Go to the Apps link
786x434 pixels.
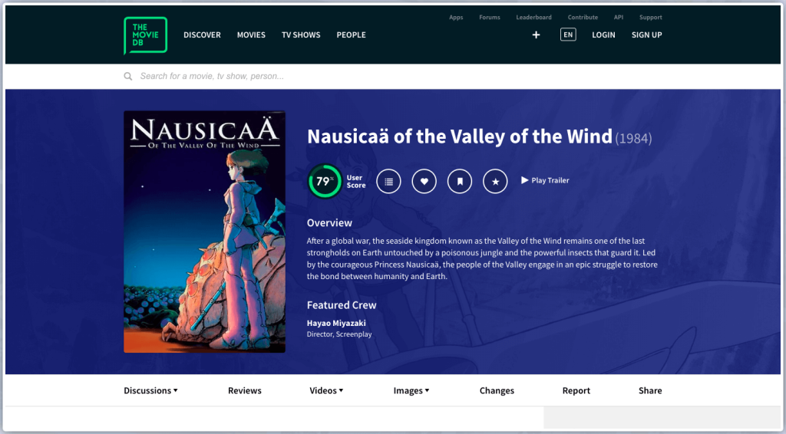pos(456,18)
